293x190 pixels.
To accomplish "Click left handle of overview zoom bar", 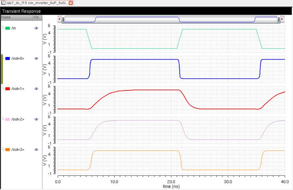I will pyautogui.click(x=63, y=19).
